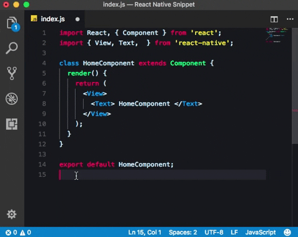298x237 pixels.
Task: Open the Extensions view
Action: point(12,124)
